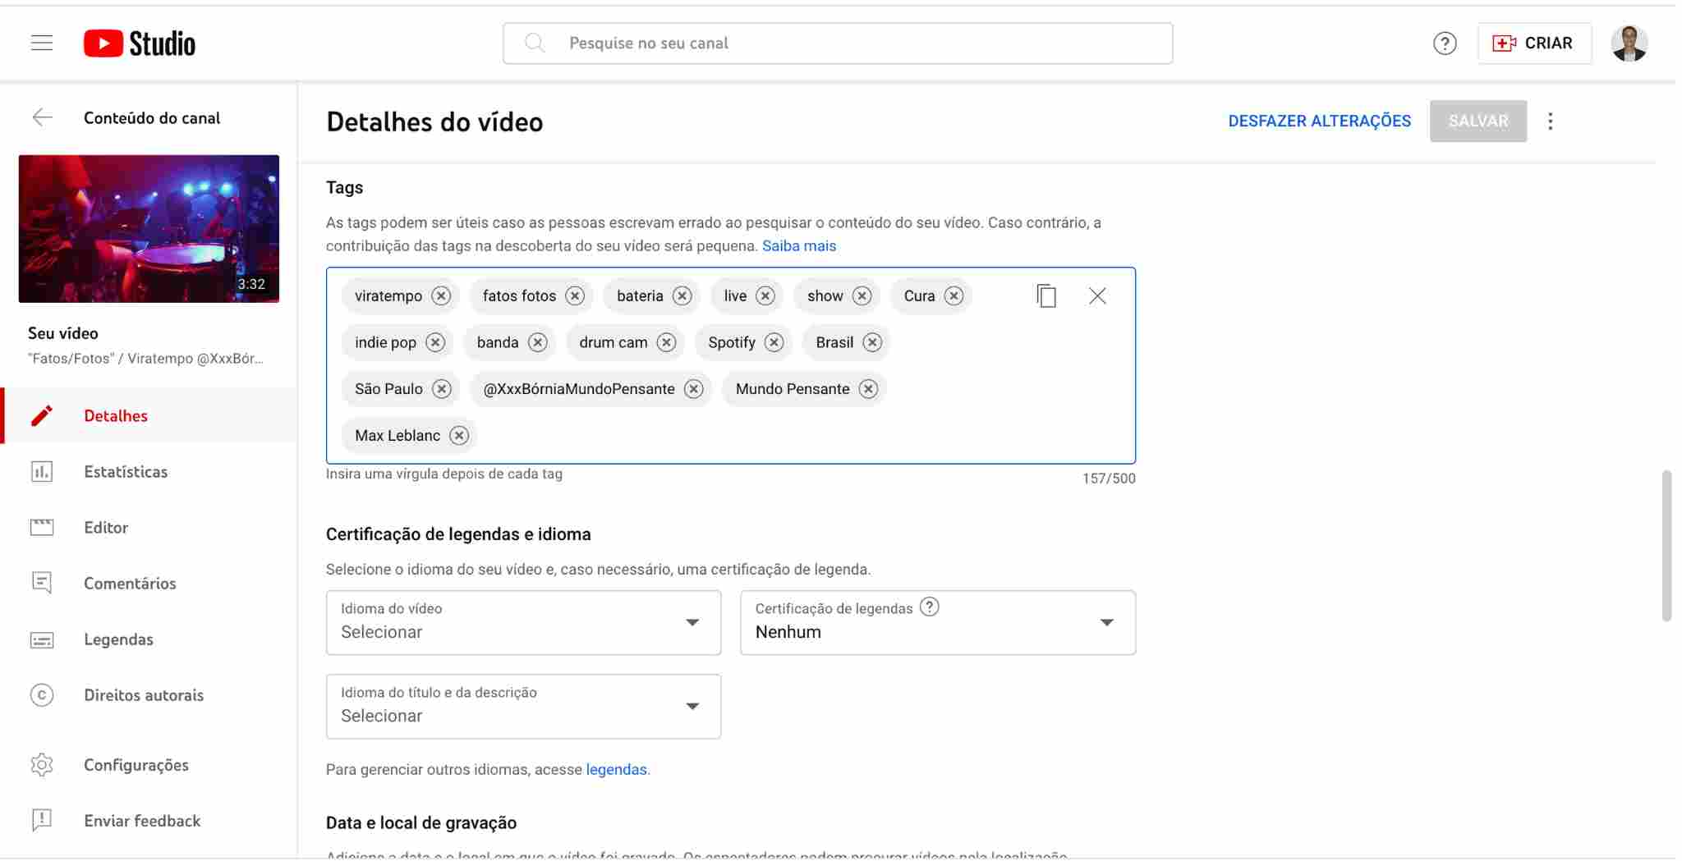
Task: Open the help question mark icon
Action: coord(1445,44)
